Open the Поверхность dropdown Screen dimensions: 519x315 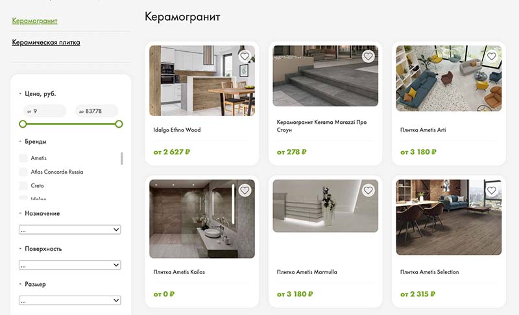70,265
